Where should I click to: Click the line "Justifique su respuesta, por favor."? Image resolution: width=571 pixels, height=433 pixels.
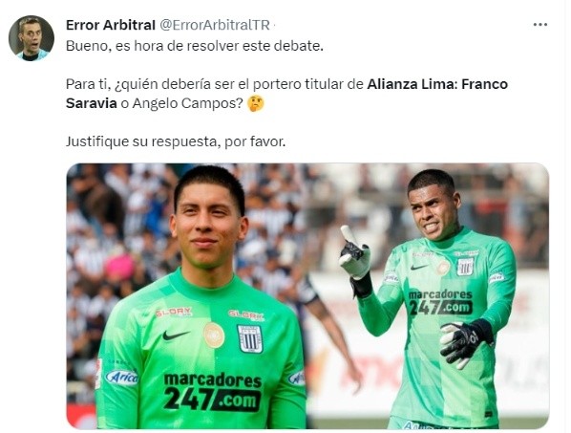tap(176, 141)
